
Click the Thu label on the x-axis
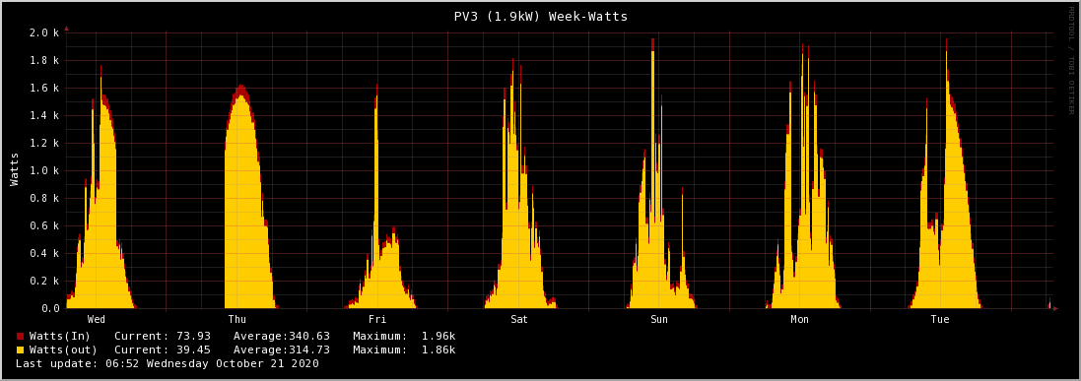237,320
